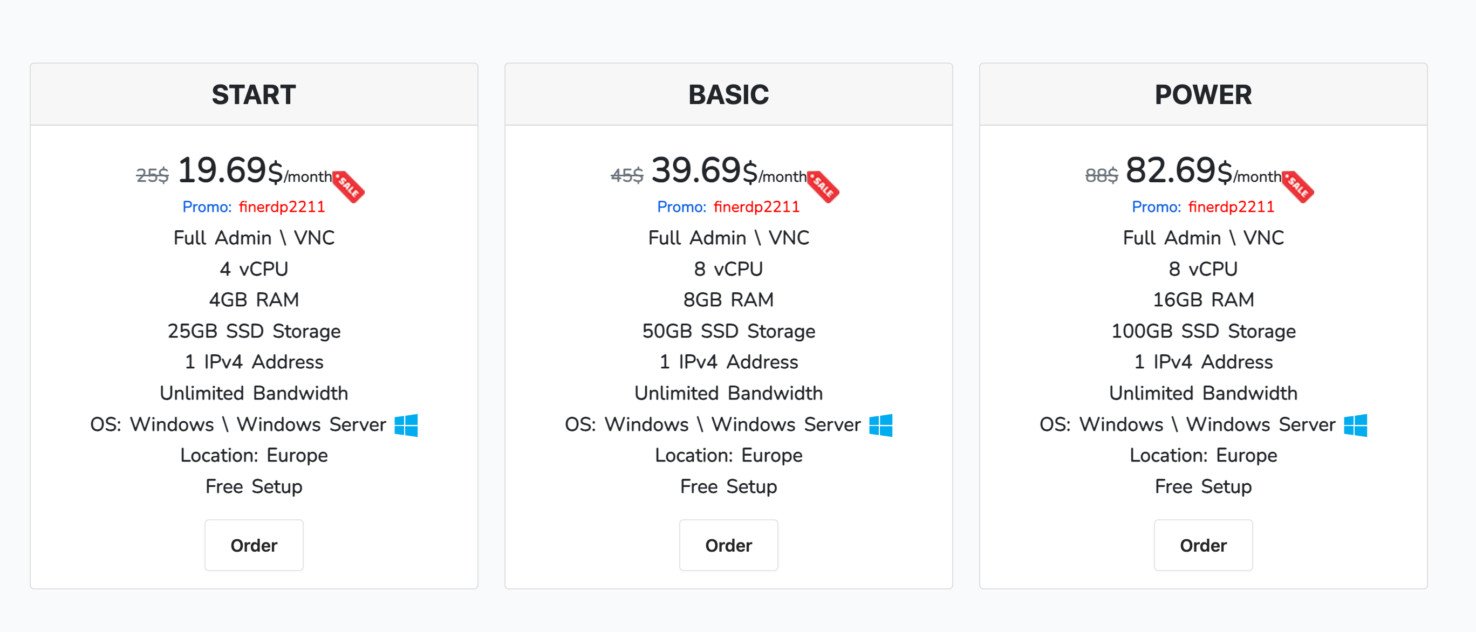
Task: Click the Windows logo in BASIC plan
Action: [880, 425]
